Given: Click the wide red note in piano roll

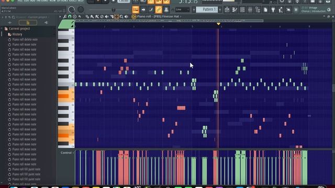Looking at the screenshot, I should 181,108.
